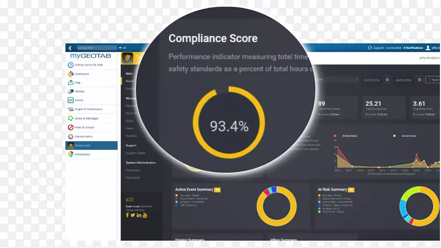Click the Marketplace colorful pin icon
The width and height of the screenshot is (441, 248).
pos(71,154)
